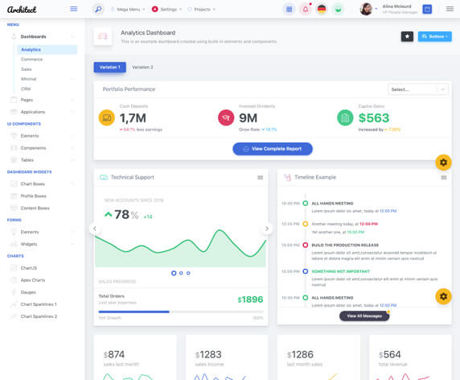Click the blue calendar icon near user name
Viewport: 460px width, 380px height.
pyautogui.click(x=427, y=10)
